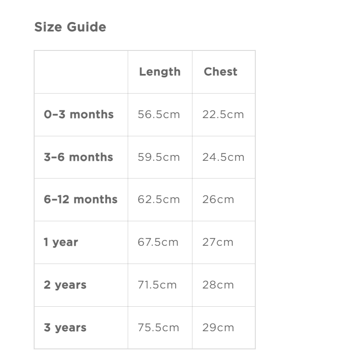The height and width of the screenshot is (360, 360).
Task: Pick the 27cm chest value
Action: pyautogui.click(x=217, y=242)
